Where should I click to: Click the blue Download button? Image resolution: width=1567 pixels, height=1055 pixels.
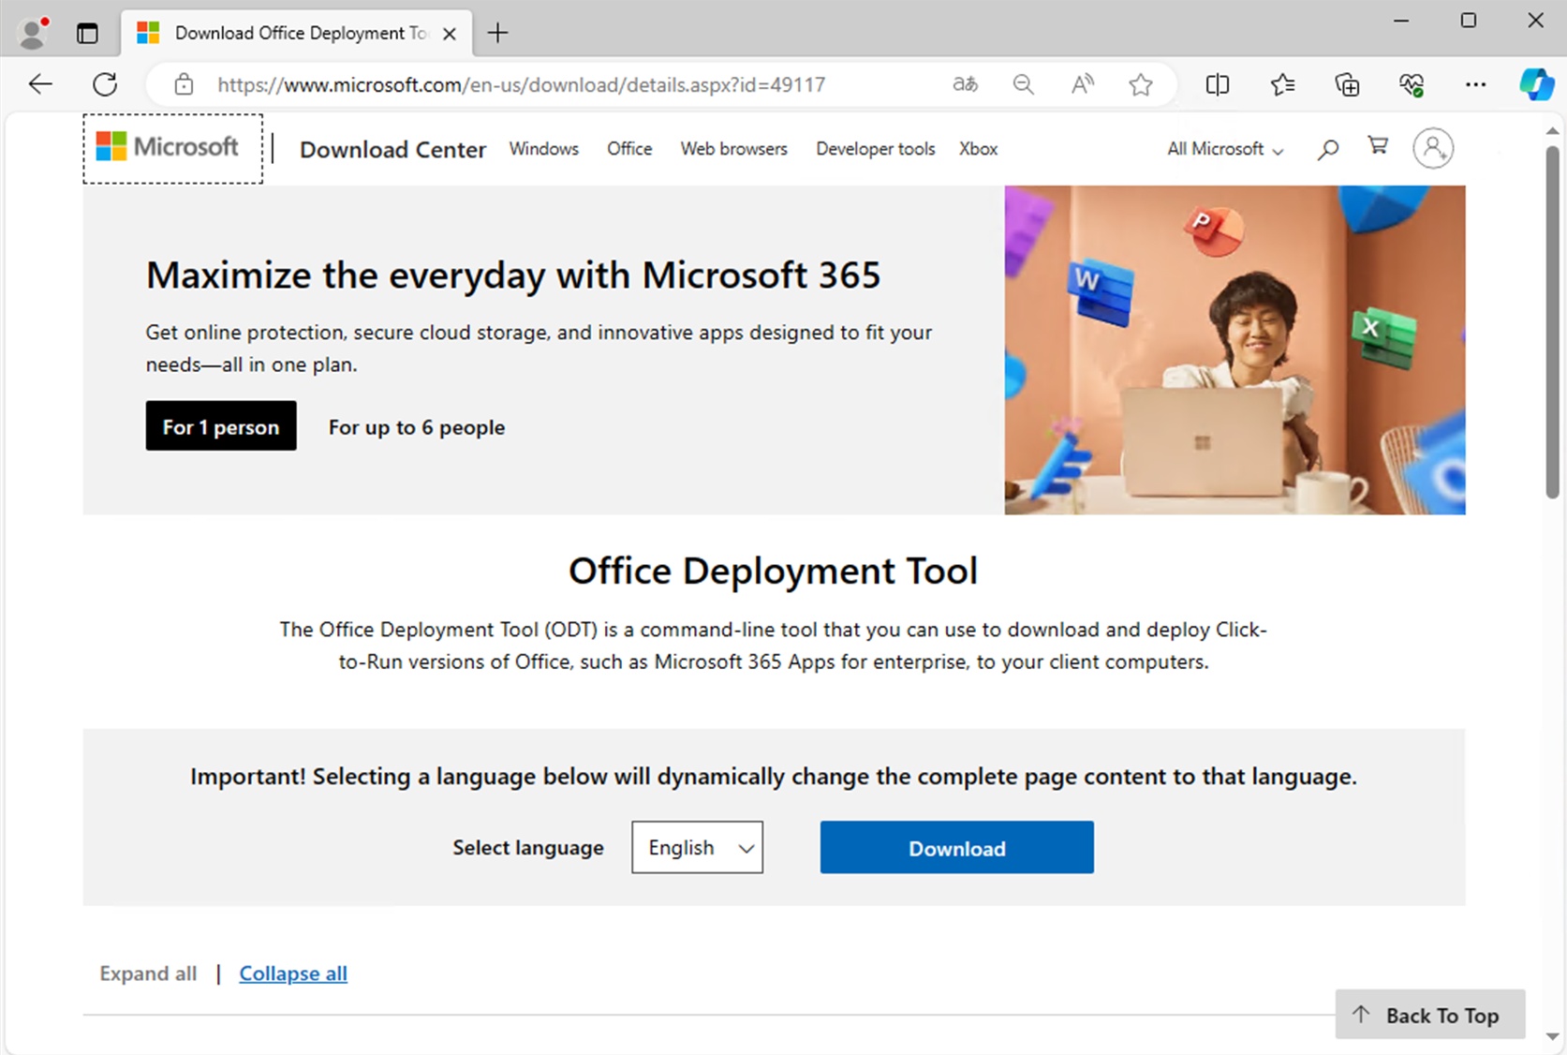tap(957, 848)
